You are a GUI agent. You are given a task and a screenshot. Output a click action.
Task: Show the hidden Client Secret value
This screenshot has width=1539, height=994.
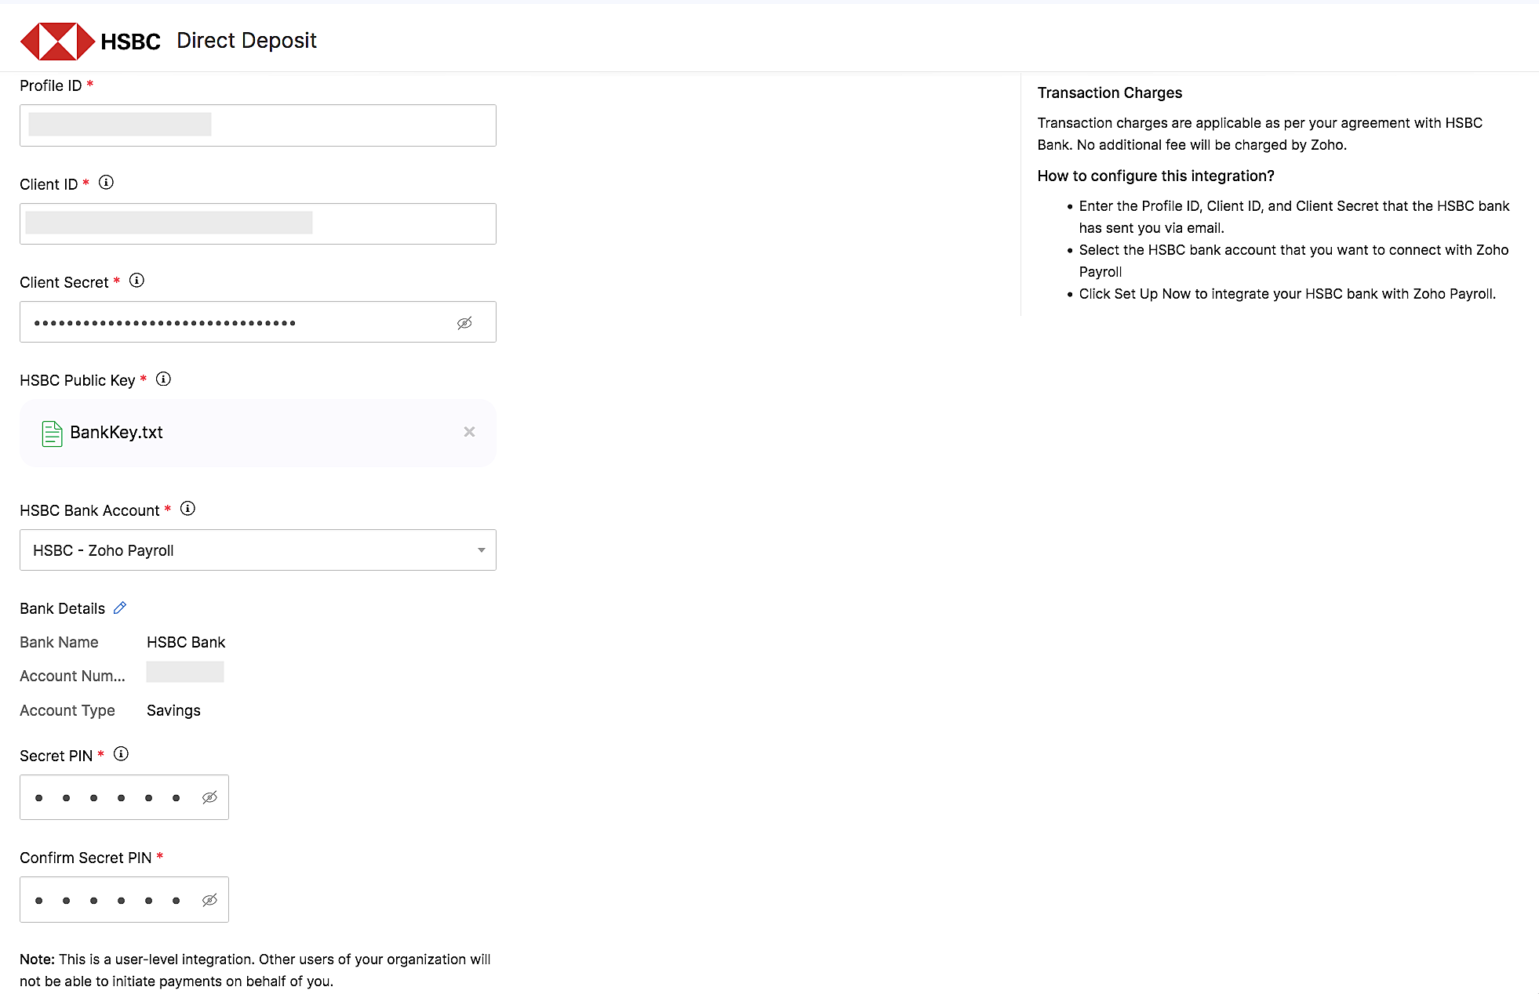(x=464, y=322)
